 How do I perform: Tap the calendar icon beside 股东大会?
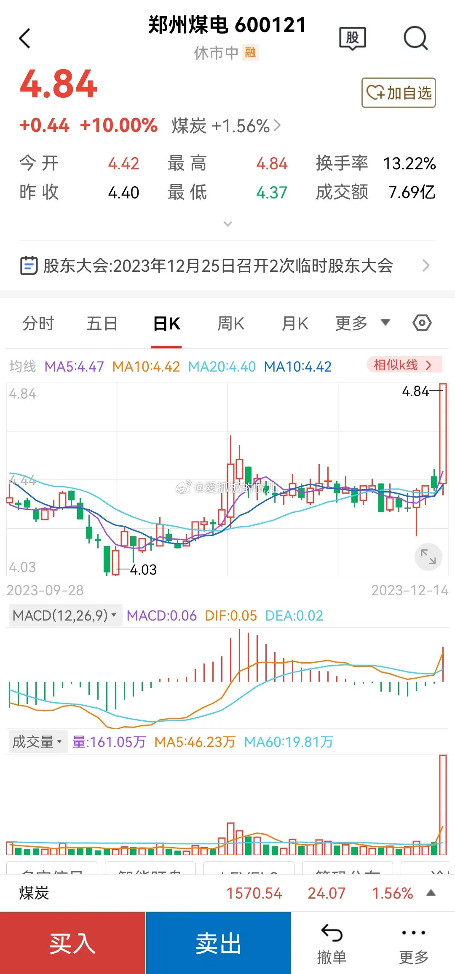point(29,266)
